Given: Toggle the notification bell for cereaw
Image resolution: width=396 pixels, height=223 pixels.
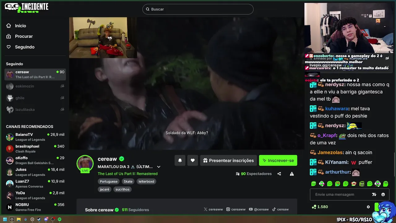Looking at the screenshot, I should click(x=180, y=160).
